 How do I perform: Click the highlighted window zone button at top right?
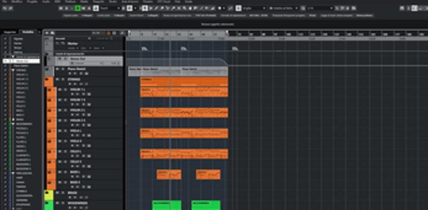pos(414,9)
